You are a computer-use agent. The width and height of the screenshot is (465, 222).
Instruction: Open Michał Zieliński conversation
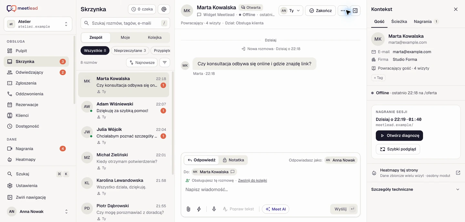tap(124, 161)
